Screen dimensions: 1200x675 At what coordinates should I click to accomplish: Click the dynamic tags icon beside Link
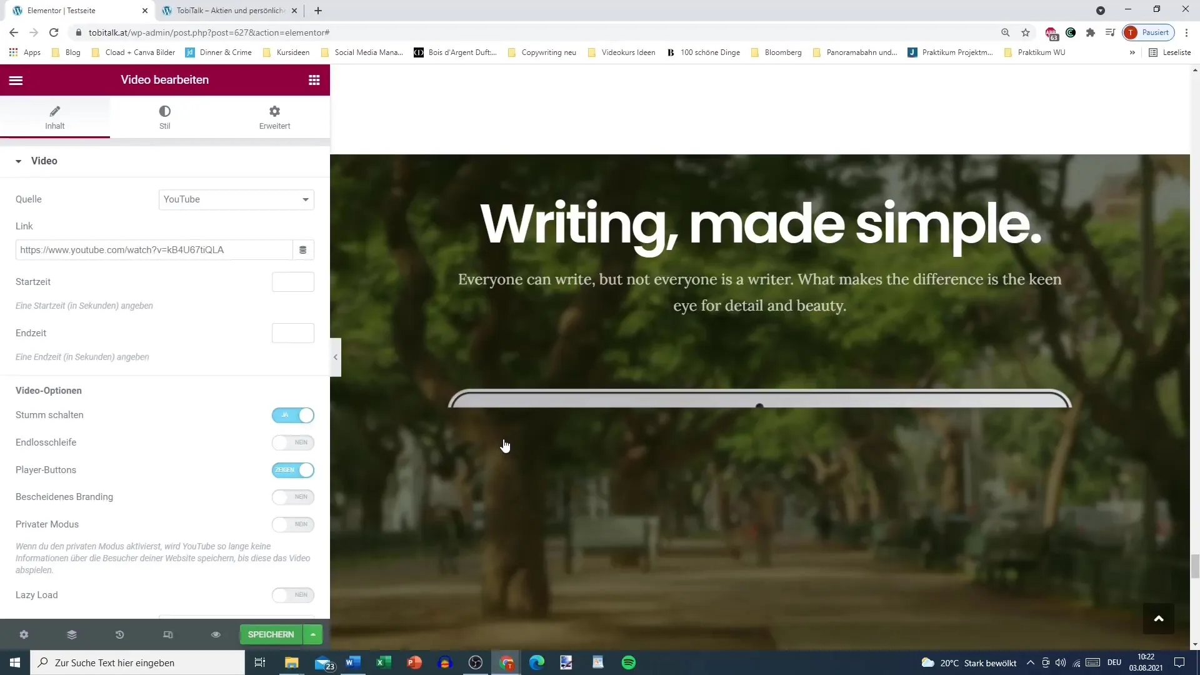point(303,250)
